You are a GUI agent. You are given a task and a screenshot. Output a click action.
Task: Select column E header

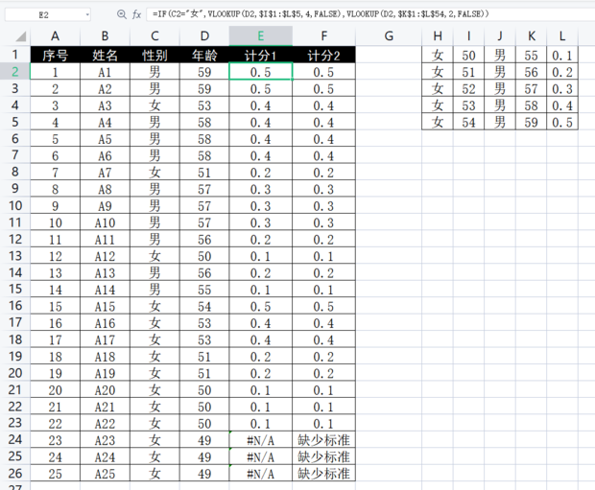click(261, 36)
